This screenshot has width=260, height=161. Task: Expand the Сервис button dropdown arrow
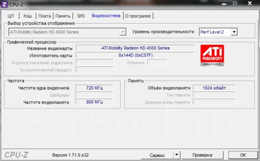coord(177,155)
